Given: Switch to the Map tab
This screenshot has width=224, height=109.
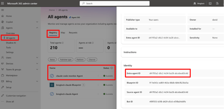Looking at the screenshot, I should pos(63,33).
